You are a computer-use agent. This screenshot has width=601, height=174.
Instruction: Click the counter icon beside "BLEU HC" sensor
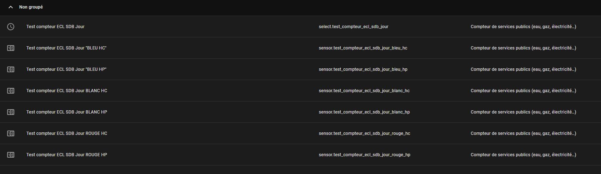click(x=11, y=48)
